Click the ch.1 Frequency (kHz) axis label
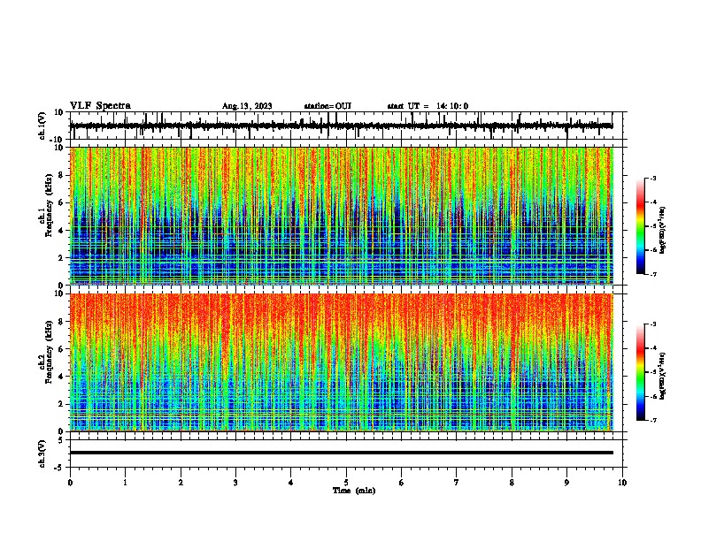The image size is (701, 541). (x=46, y=205)
